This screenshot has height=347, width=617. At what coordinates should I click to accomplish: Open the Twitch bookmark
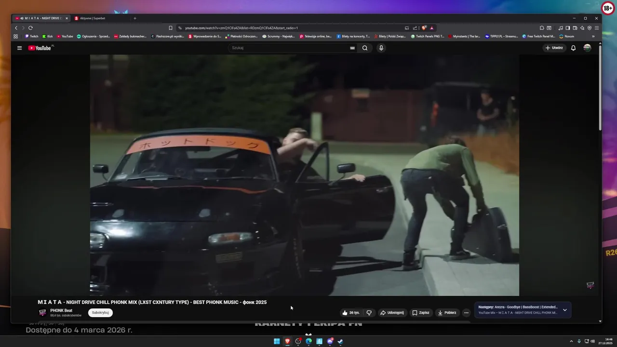click(32, 36)
